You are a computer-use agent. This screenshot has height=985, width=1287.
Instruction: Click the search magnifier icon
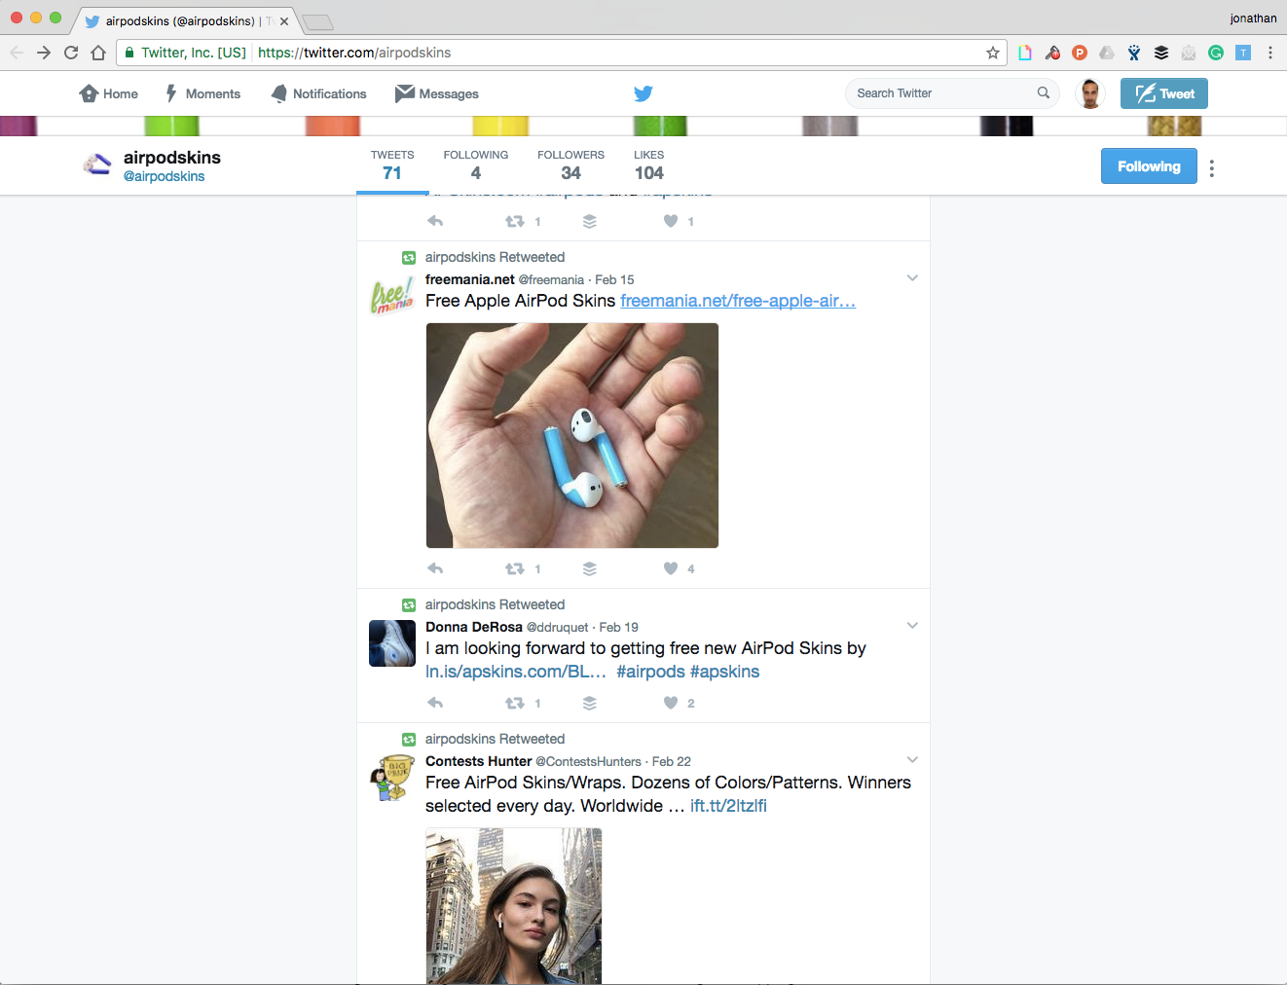[1044, 92]
